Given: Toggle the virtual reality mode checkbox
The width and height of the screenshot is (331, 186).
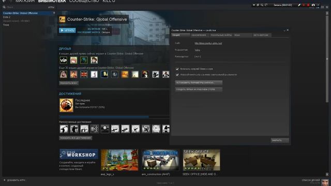Looking at the screenshot, I should (x=177, y=74).
